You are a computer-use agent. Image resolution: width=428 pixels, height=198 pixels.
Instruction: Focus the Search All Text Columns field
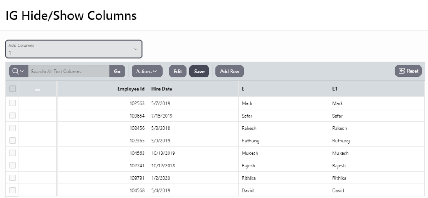point(69,72)
